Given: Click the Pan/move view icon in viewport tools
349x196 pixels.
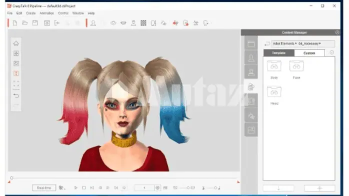Looking at the screenshot, I should [x=16, y=53].
